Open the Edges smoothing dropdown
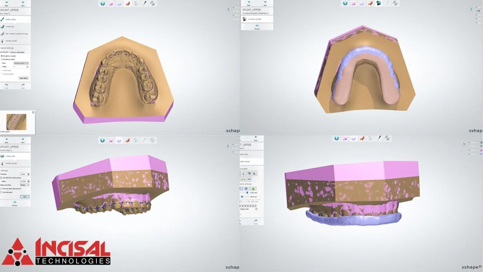 25,185
